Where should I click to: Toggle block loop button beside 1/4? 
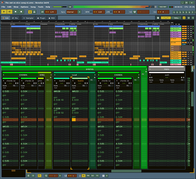[x=43, y=12]
